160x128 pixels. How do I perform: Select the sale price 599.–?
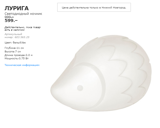click(11, 21)
